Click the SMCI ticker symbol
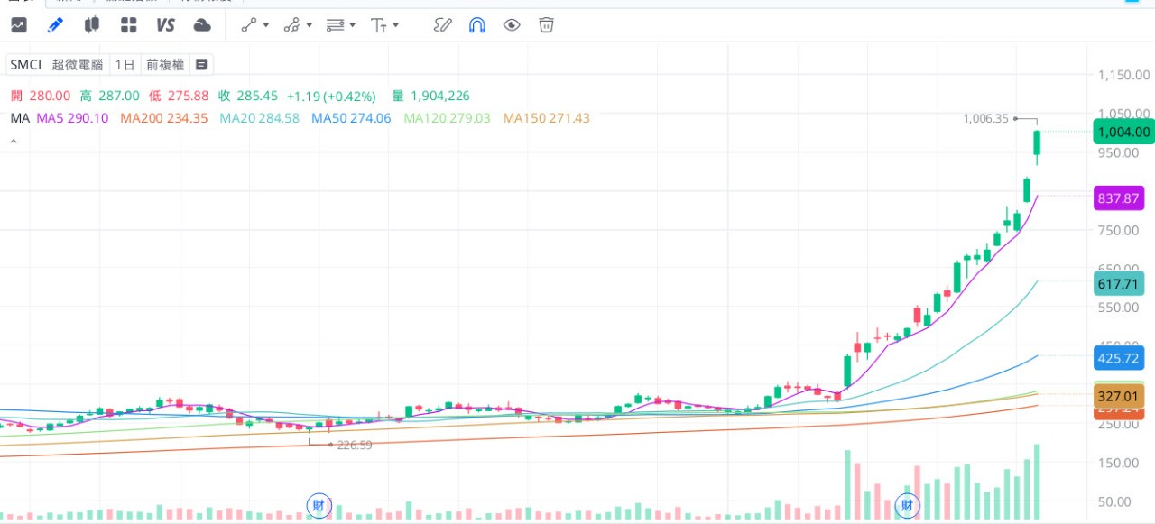Image resolution: width=1155 pixels, height=524 pixels. click(x=27, y=64)
